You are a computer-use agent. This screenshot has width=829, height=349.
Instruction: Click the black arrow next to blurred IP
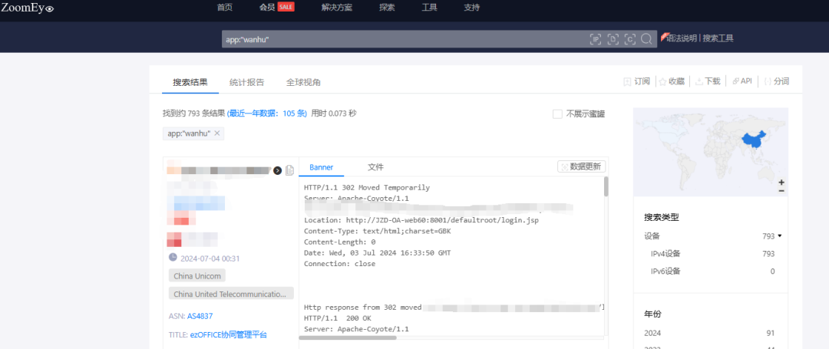click(x=277, y=170)
